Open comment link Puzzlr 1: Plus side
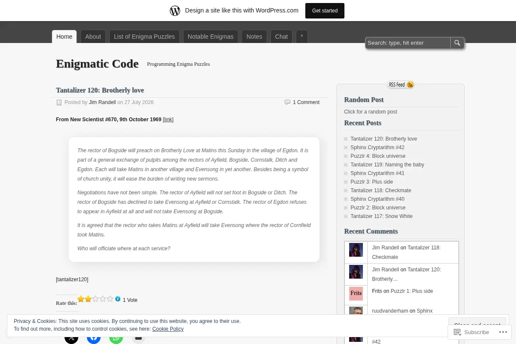This screenshot has height=344, width=516. (x=412, y=291)
